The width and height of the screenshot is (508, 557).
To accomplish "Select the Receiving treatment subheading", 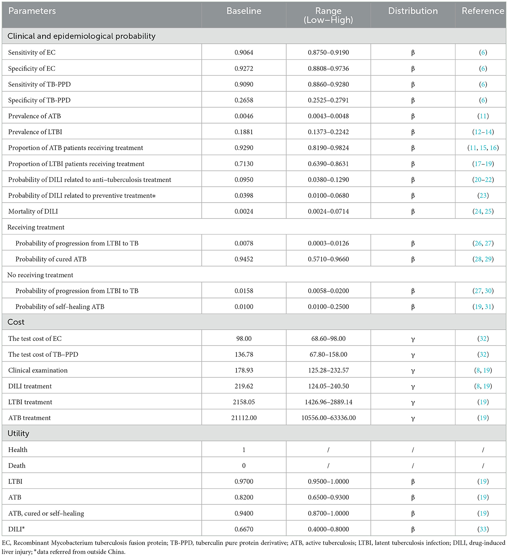I will coord(36,227).
